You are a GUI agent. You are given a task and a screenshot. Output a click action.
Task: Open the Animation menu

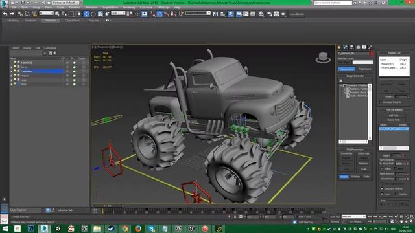[x=91, y=8]
